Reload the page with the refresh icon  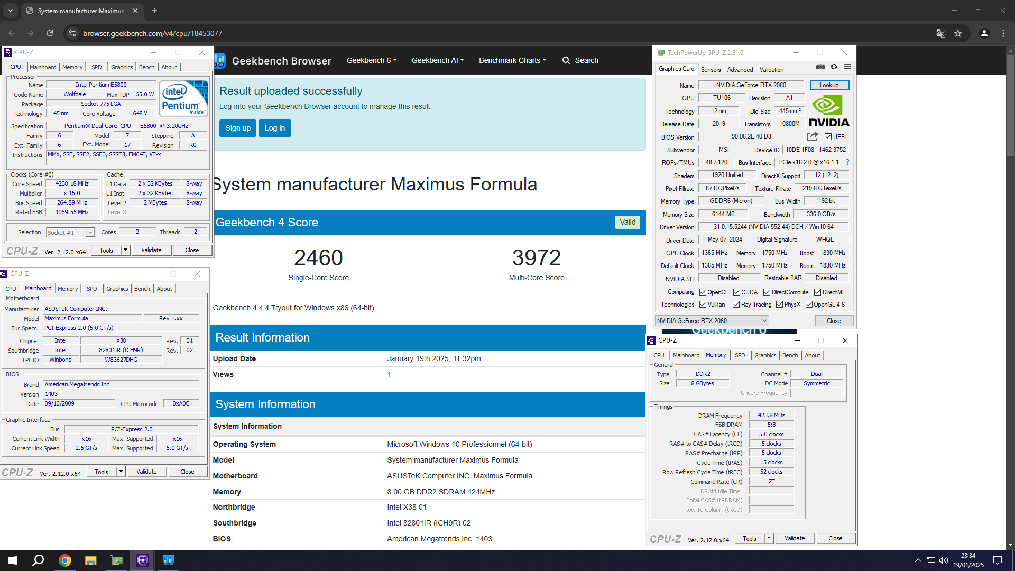coord(50,33)
